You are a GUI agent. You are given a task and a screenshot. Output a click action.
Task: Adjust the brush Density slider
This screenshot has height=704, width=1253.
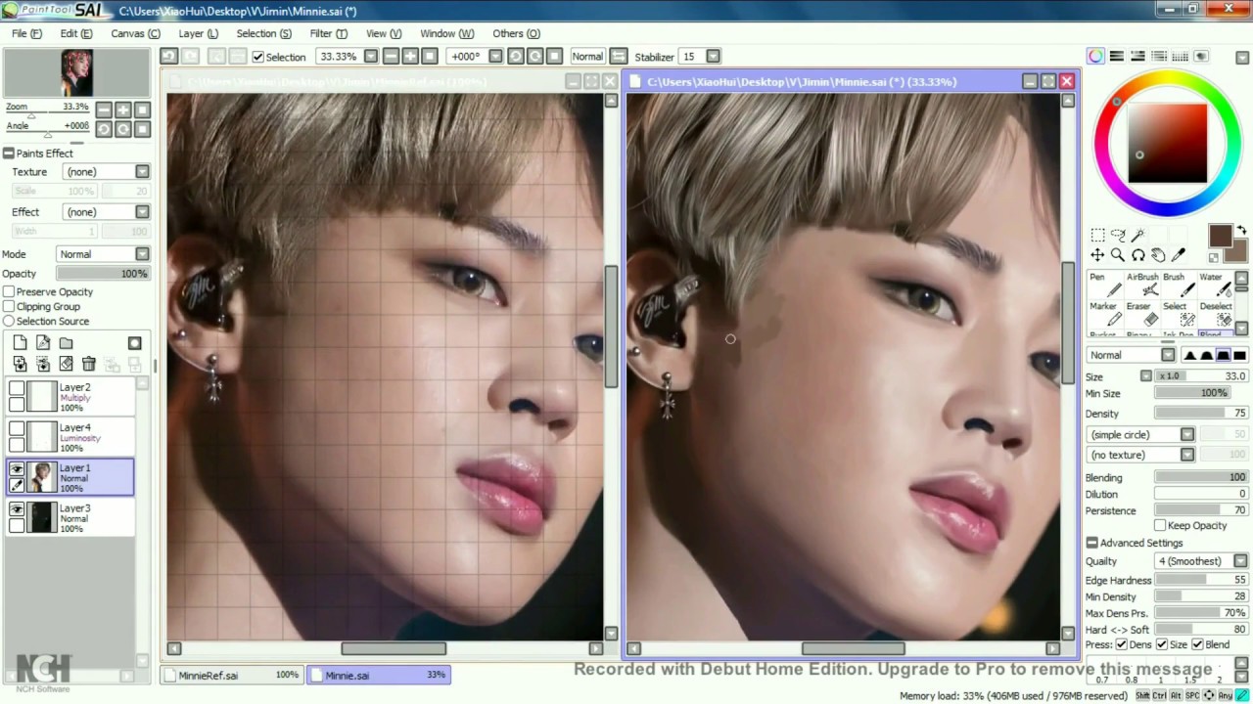click(1200, 414)
